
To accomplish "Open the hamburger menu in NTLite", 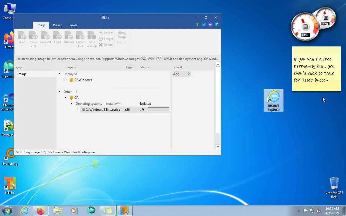I will (23, 25).
